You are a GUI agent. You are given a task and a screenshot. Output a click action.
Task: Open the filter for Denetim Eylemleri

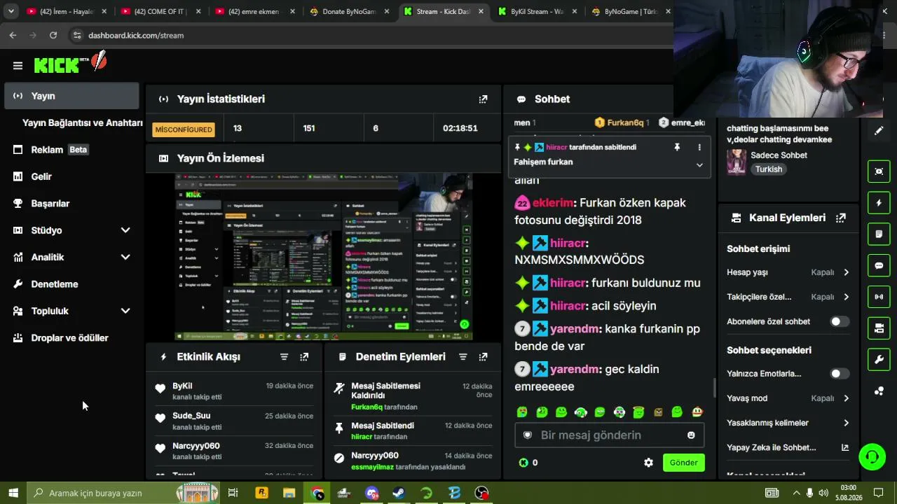pyautogui.click(x=463, y=357)
